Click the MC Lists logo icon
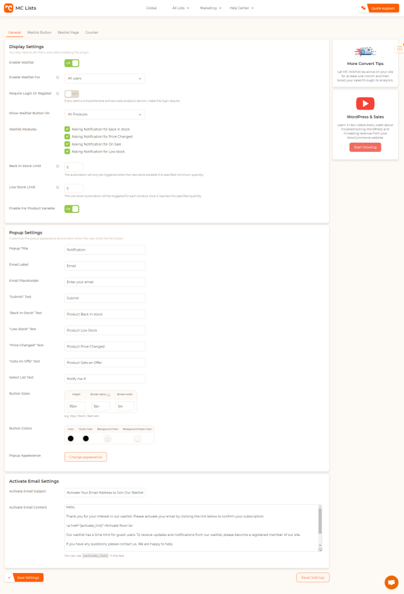This screenshot has height=594, width=404. [8, 8]
